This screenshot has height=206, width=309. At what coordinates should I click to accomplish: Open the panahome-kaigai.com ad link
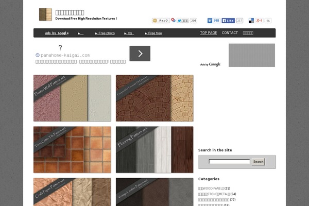tap(65, 55)
